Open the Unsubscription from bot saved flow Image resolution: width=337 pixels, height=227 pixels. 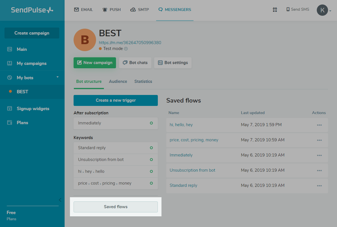[x=192, y=170]
